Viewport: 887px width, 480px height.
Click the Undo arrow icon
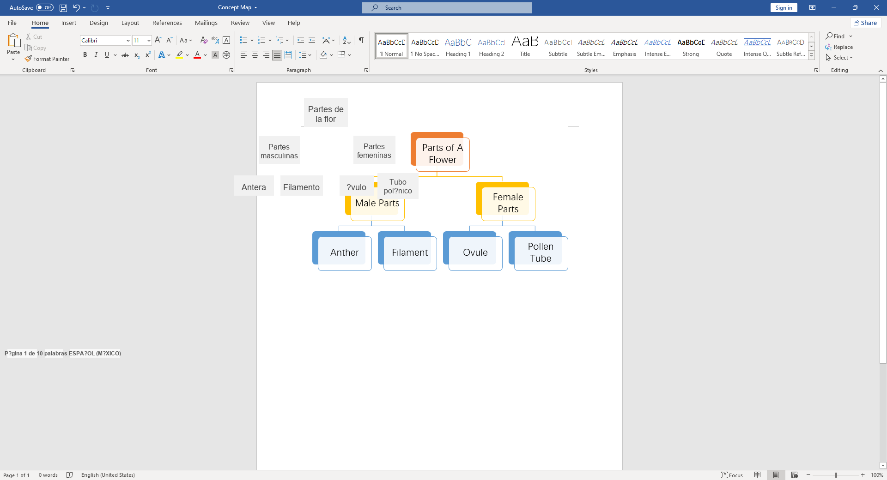tap(76, 8)
